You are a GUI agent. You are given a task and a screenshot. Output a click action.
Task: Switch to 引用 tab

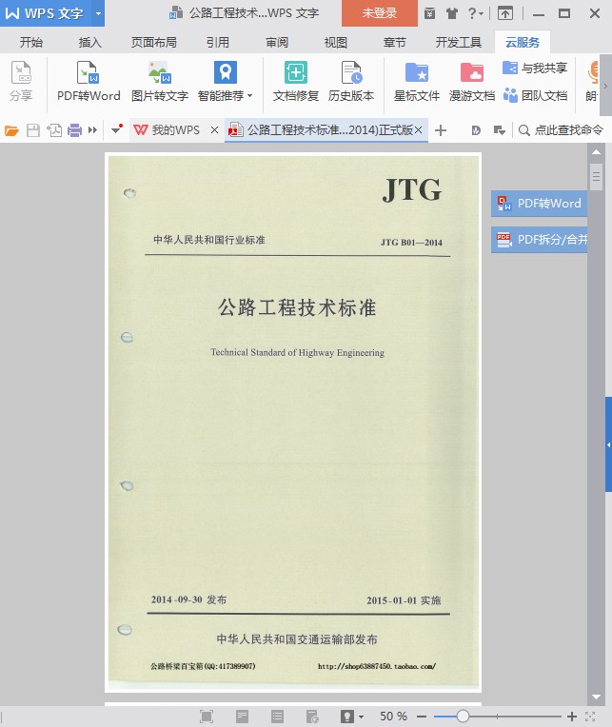tap(218, 43)
